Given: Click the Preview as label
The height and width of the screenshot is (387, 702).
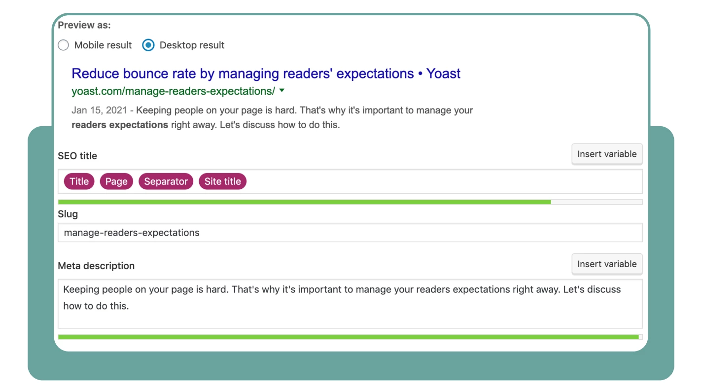Looking at the screenshot, I should [x=84, y=25].
